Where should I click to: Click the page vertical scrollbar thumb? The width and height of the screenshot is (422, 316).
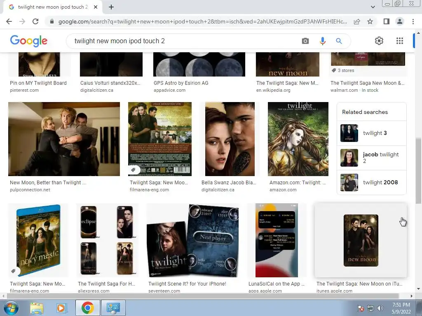tap(418, 171)
